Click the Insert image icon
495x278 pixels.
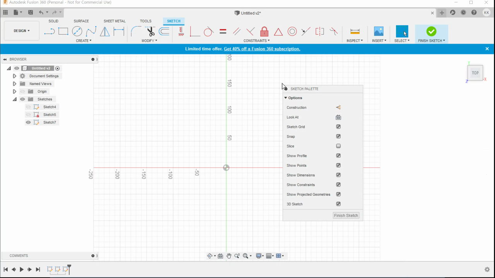point(379,32)
